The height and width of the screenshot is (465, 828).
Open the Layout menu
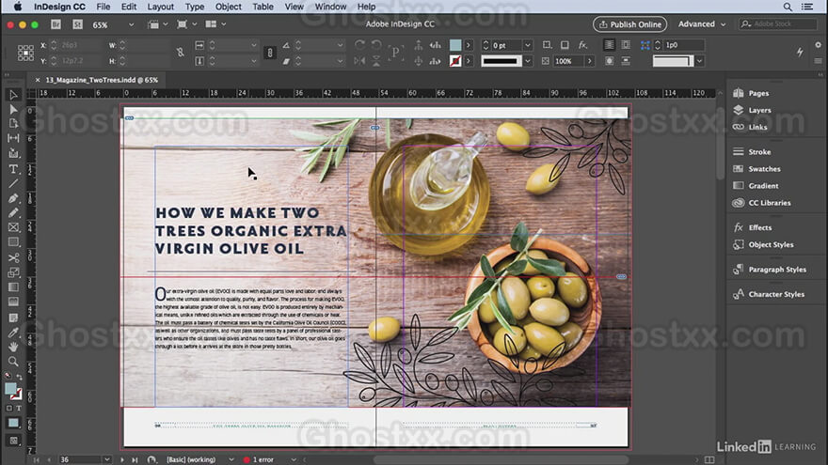tap(160, 7)
